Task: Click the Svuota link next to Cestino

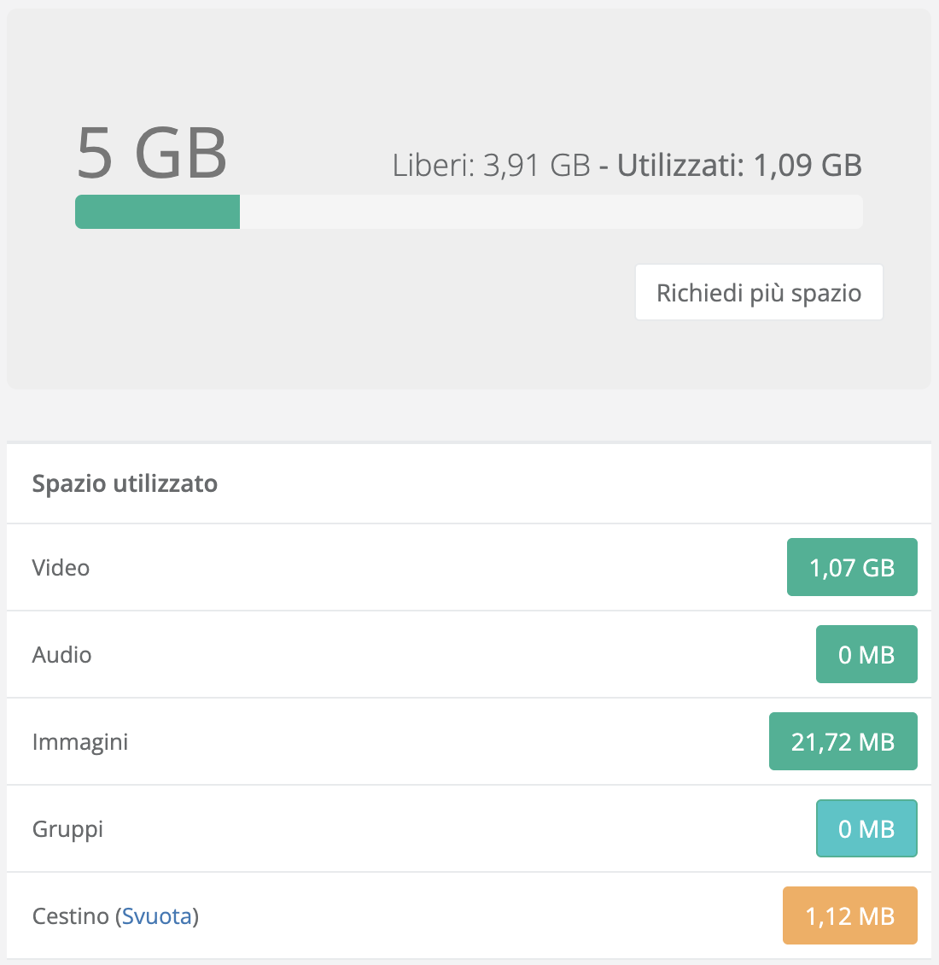Action: [x=157, y=916]
